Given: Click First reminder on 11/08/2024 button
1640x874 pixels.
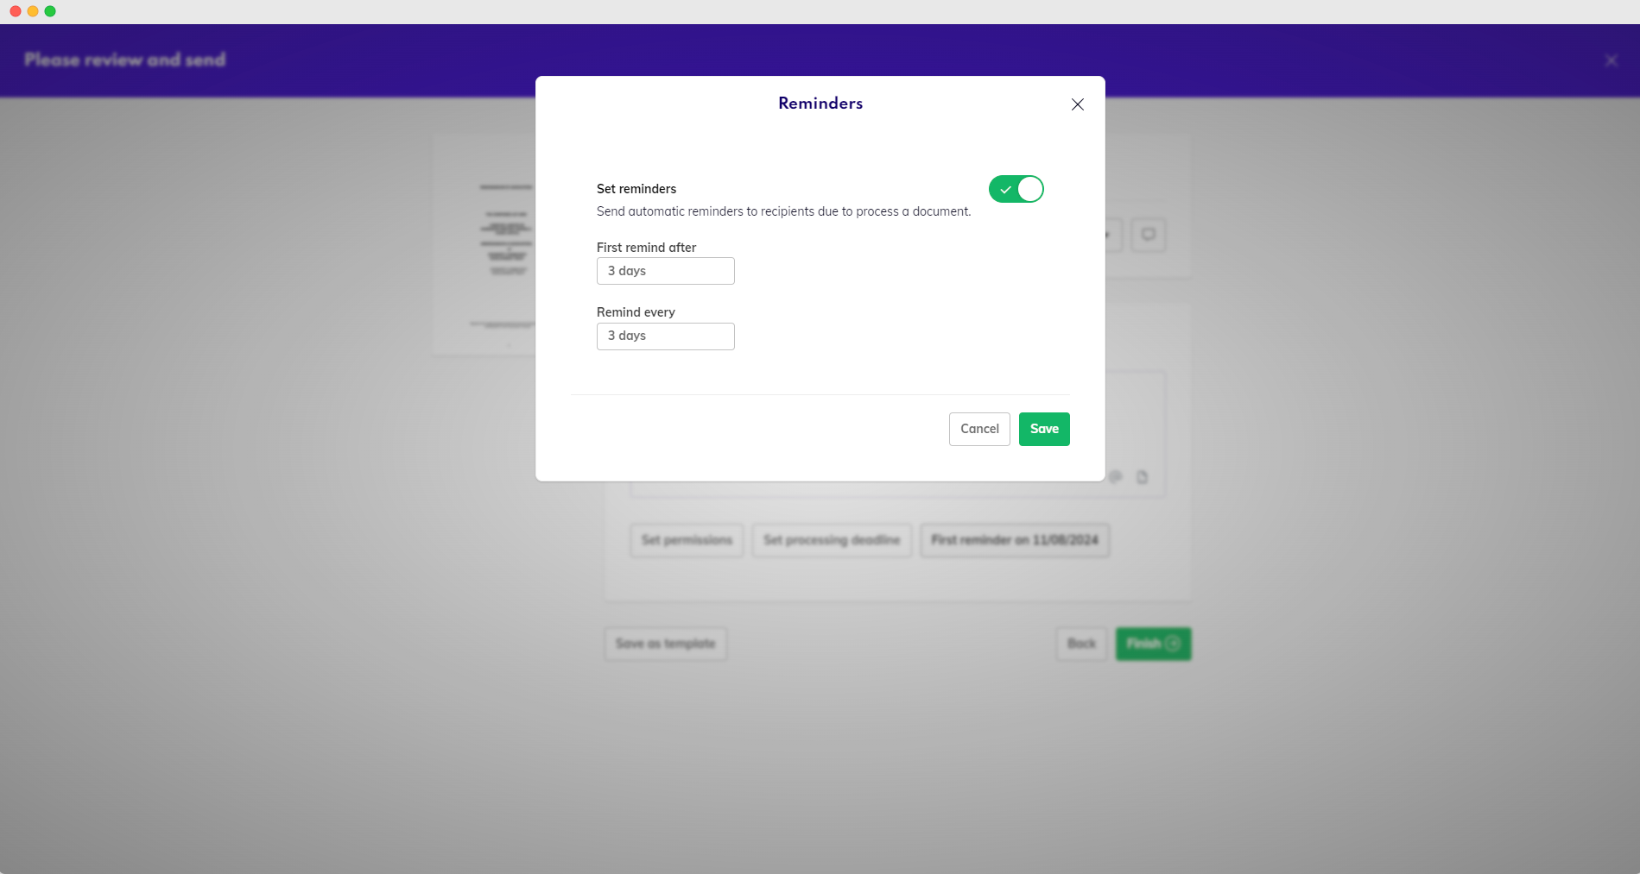Looking at the screenshot, I should pyautogui.click(x=1014, y=540).
